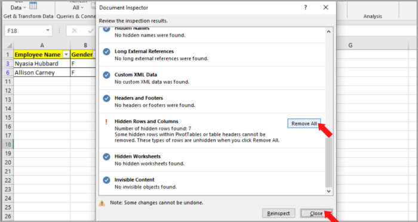Click Long External References checkmark icon

pyautogui.click(x=107, y=52)
